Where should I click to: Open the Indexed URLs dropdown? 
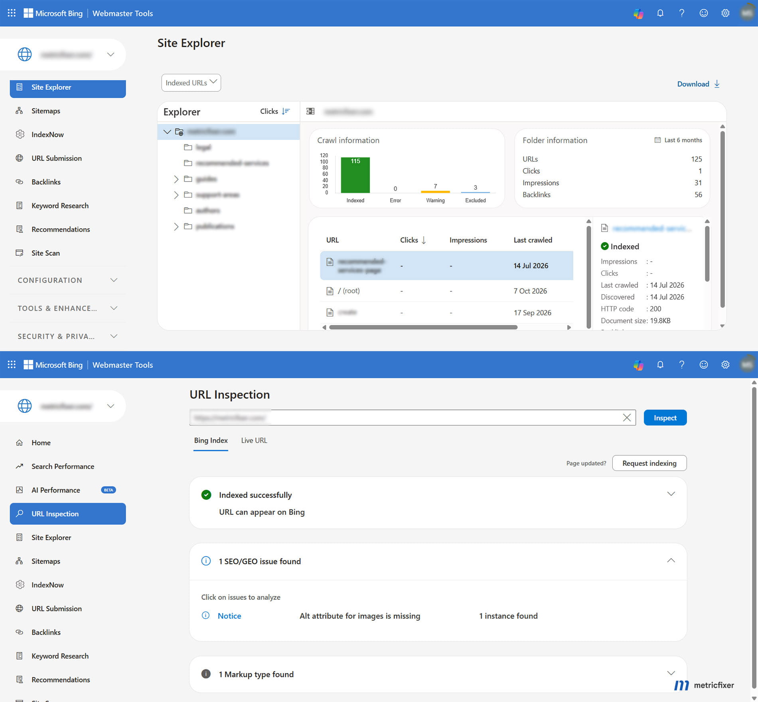coord(191,83)
